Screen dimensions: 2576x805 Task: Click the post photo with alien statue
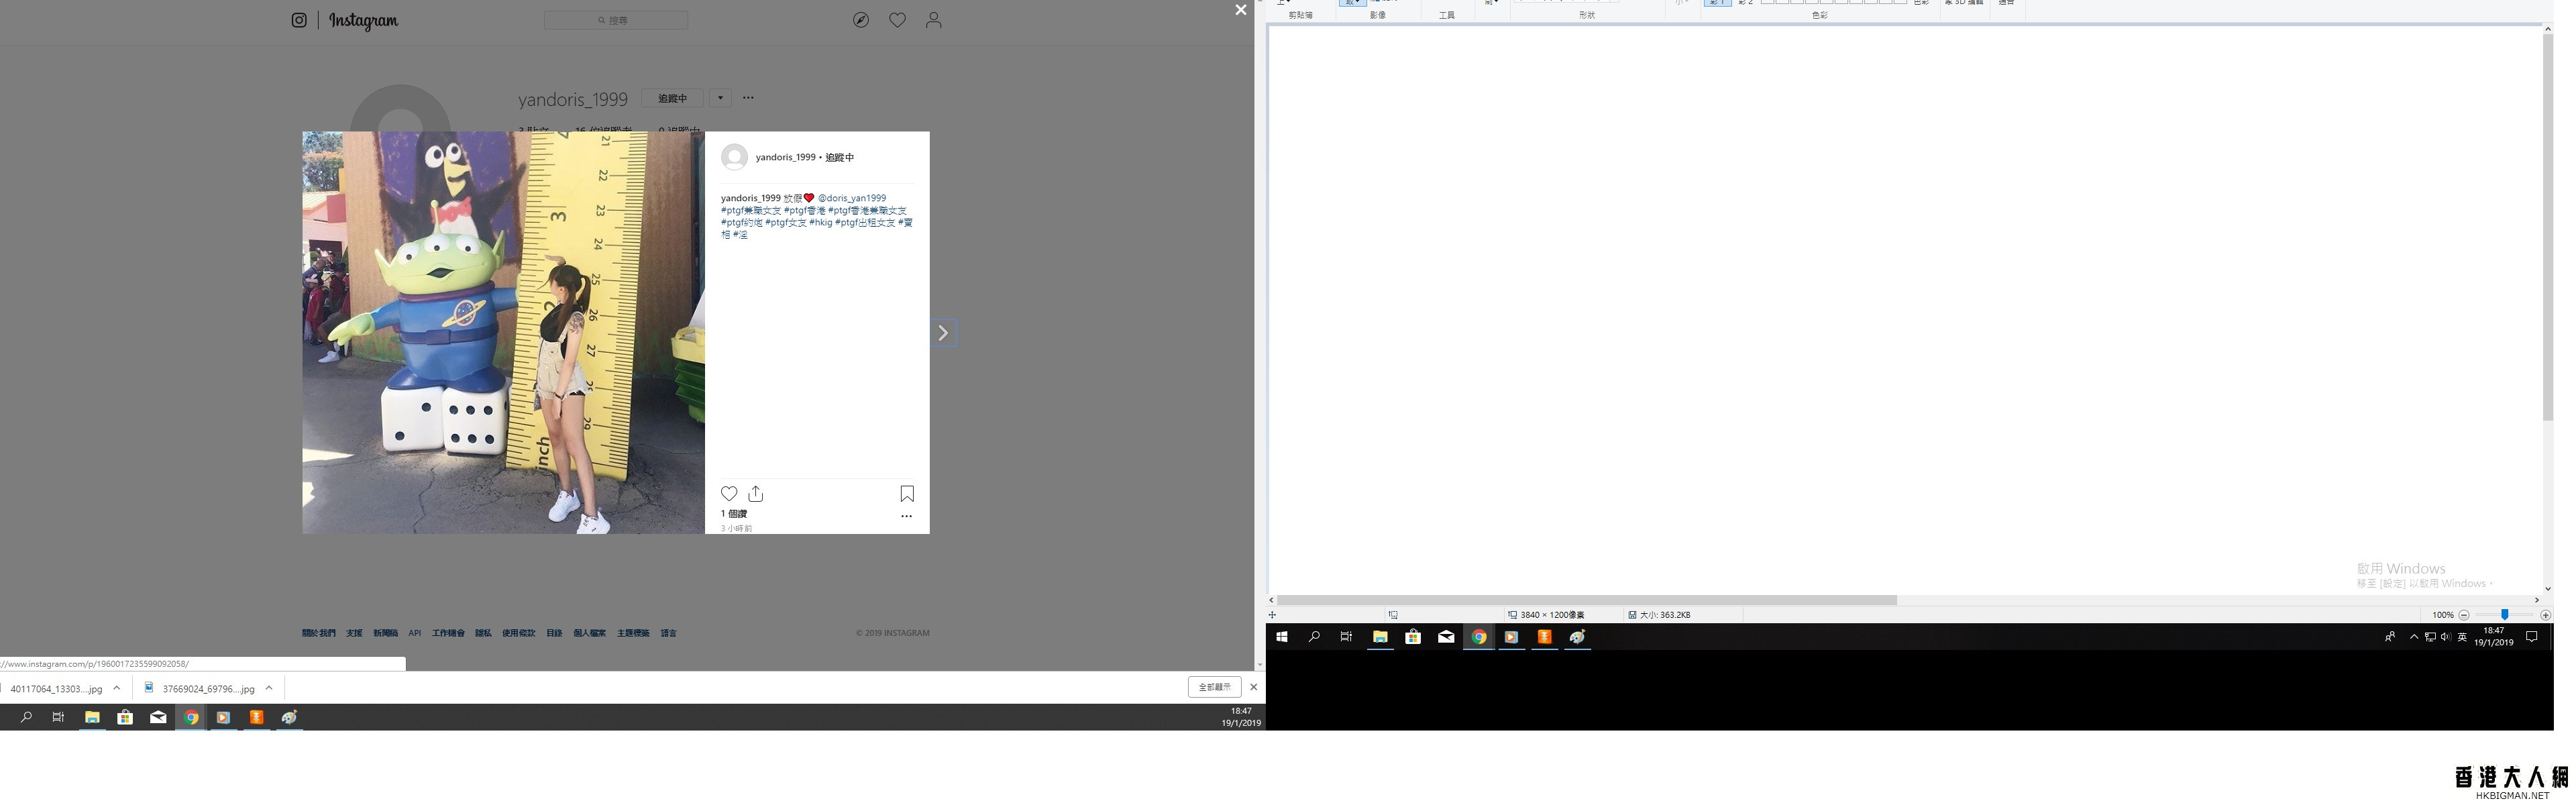pyautogui.click(x=504, y=333)
